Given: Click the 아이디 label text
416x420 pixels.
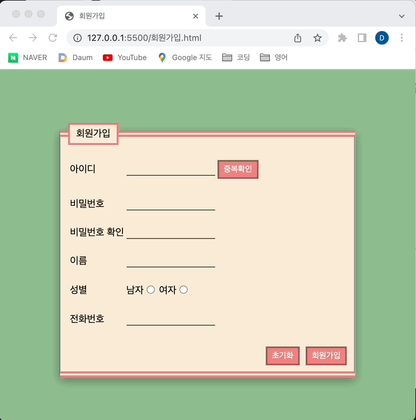Looking at the screenshot, I should tap(82, 168).
